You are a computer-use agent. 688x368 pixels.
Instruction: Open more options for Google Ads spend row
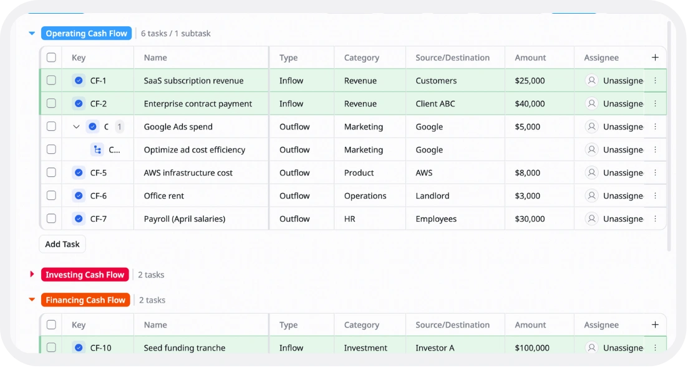655,126
